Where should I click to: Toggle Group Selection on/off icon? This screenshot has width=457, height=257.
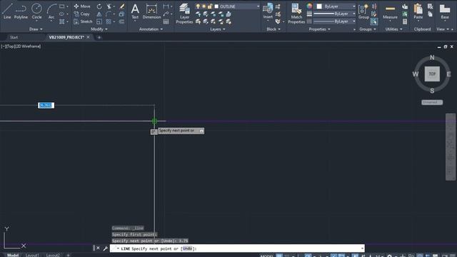pos(374,21)
